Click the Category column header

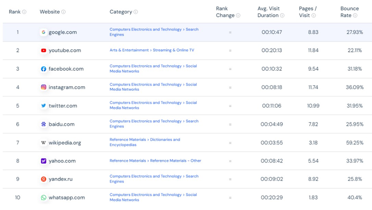[121, 12]
